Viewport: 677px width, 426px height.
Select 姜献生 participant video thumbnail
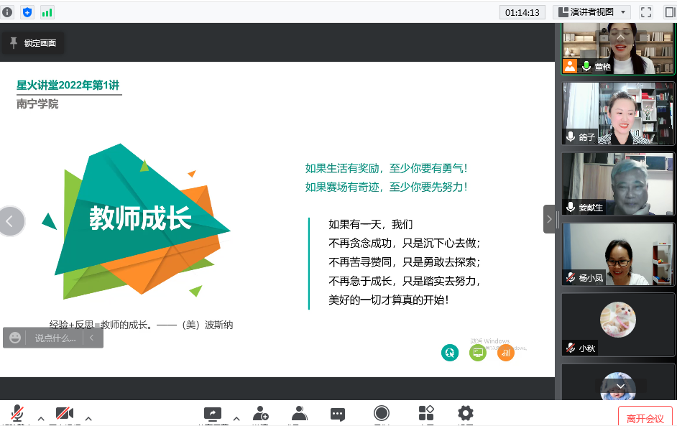coord(618,185)
